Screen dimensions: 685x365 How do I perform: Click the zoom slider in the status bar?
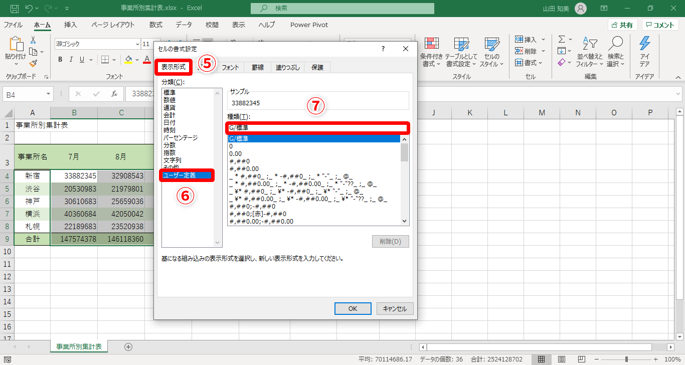626,359
